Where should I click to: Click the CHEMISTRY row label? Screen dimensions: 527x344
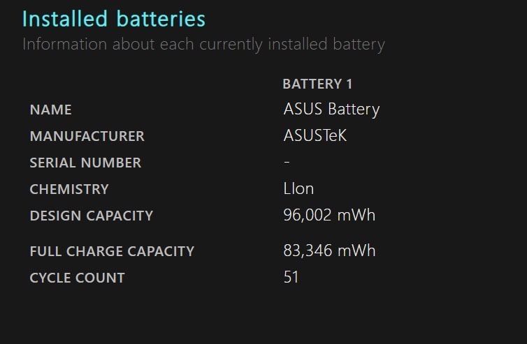tap(69, 189)
